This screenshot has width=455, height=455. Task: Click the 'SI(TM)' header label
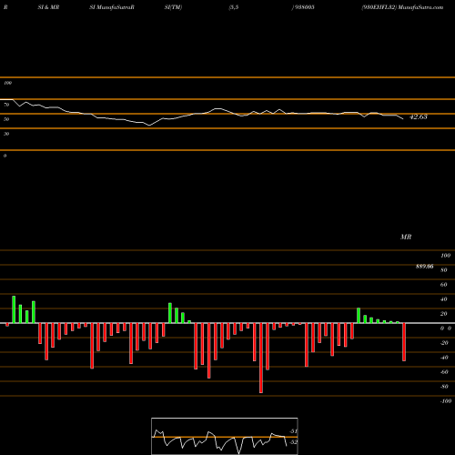(173, 7)
